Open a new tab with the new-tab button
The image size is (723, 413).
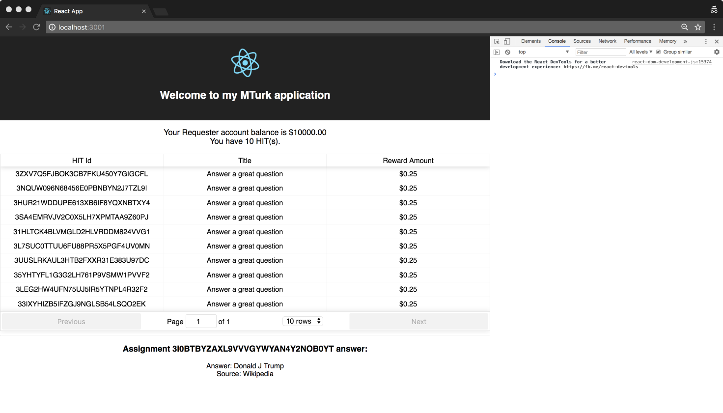click(x=161, y=12)
